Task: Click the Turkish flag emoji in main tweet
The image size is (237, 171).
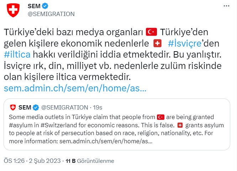Action: coord(151,32)
